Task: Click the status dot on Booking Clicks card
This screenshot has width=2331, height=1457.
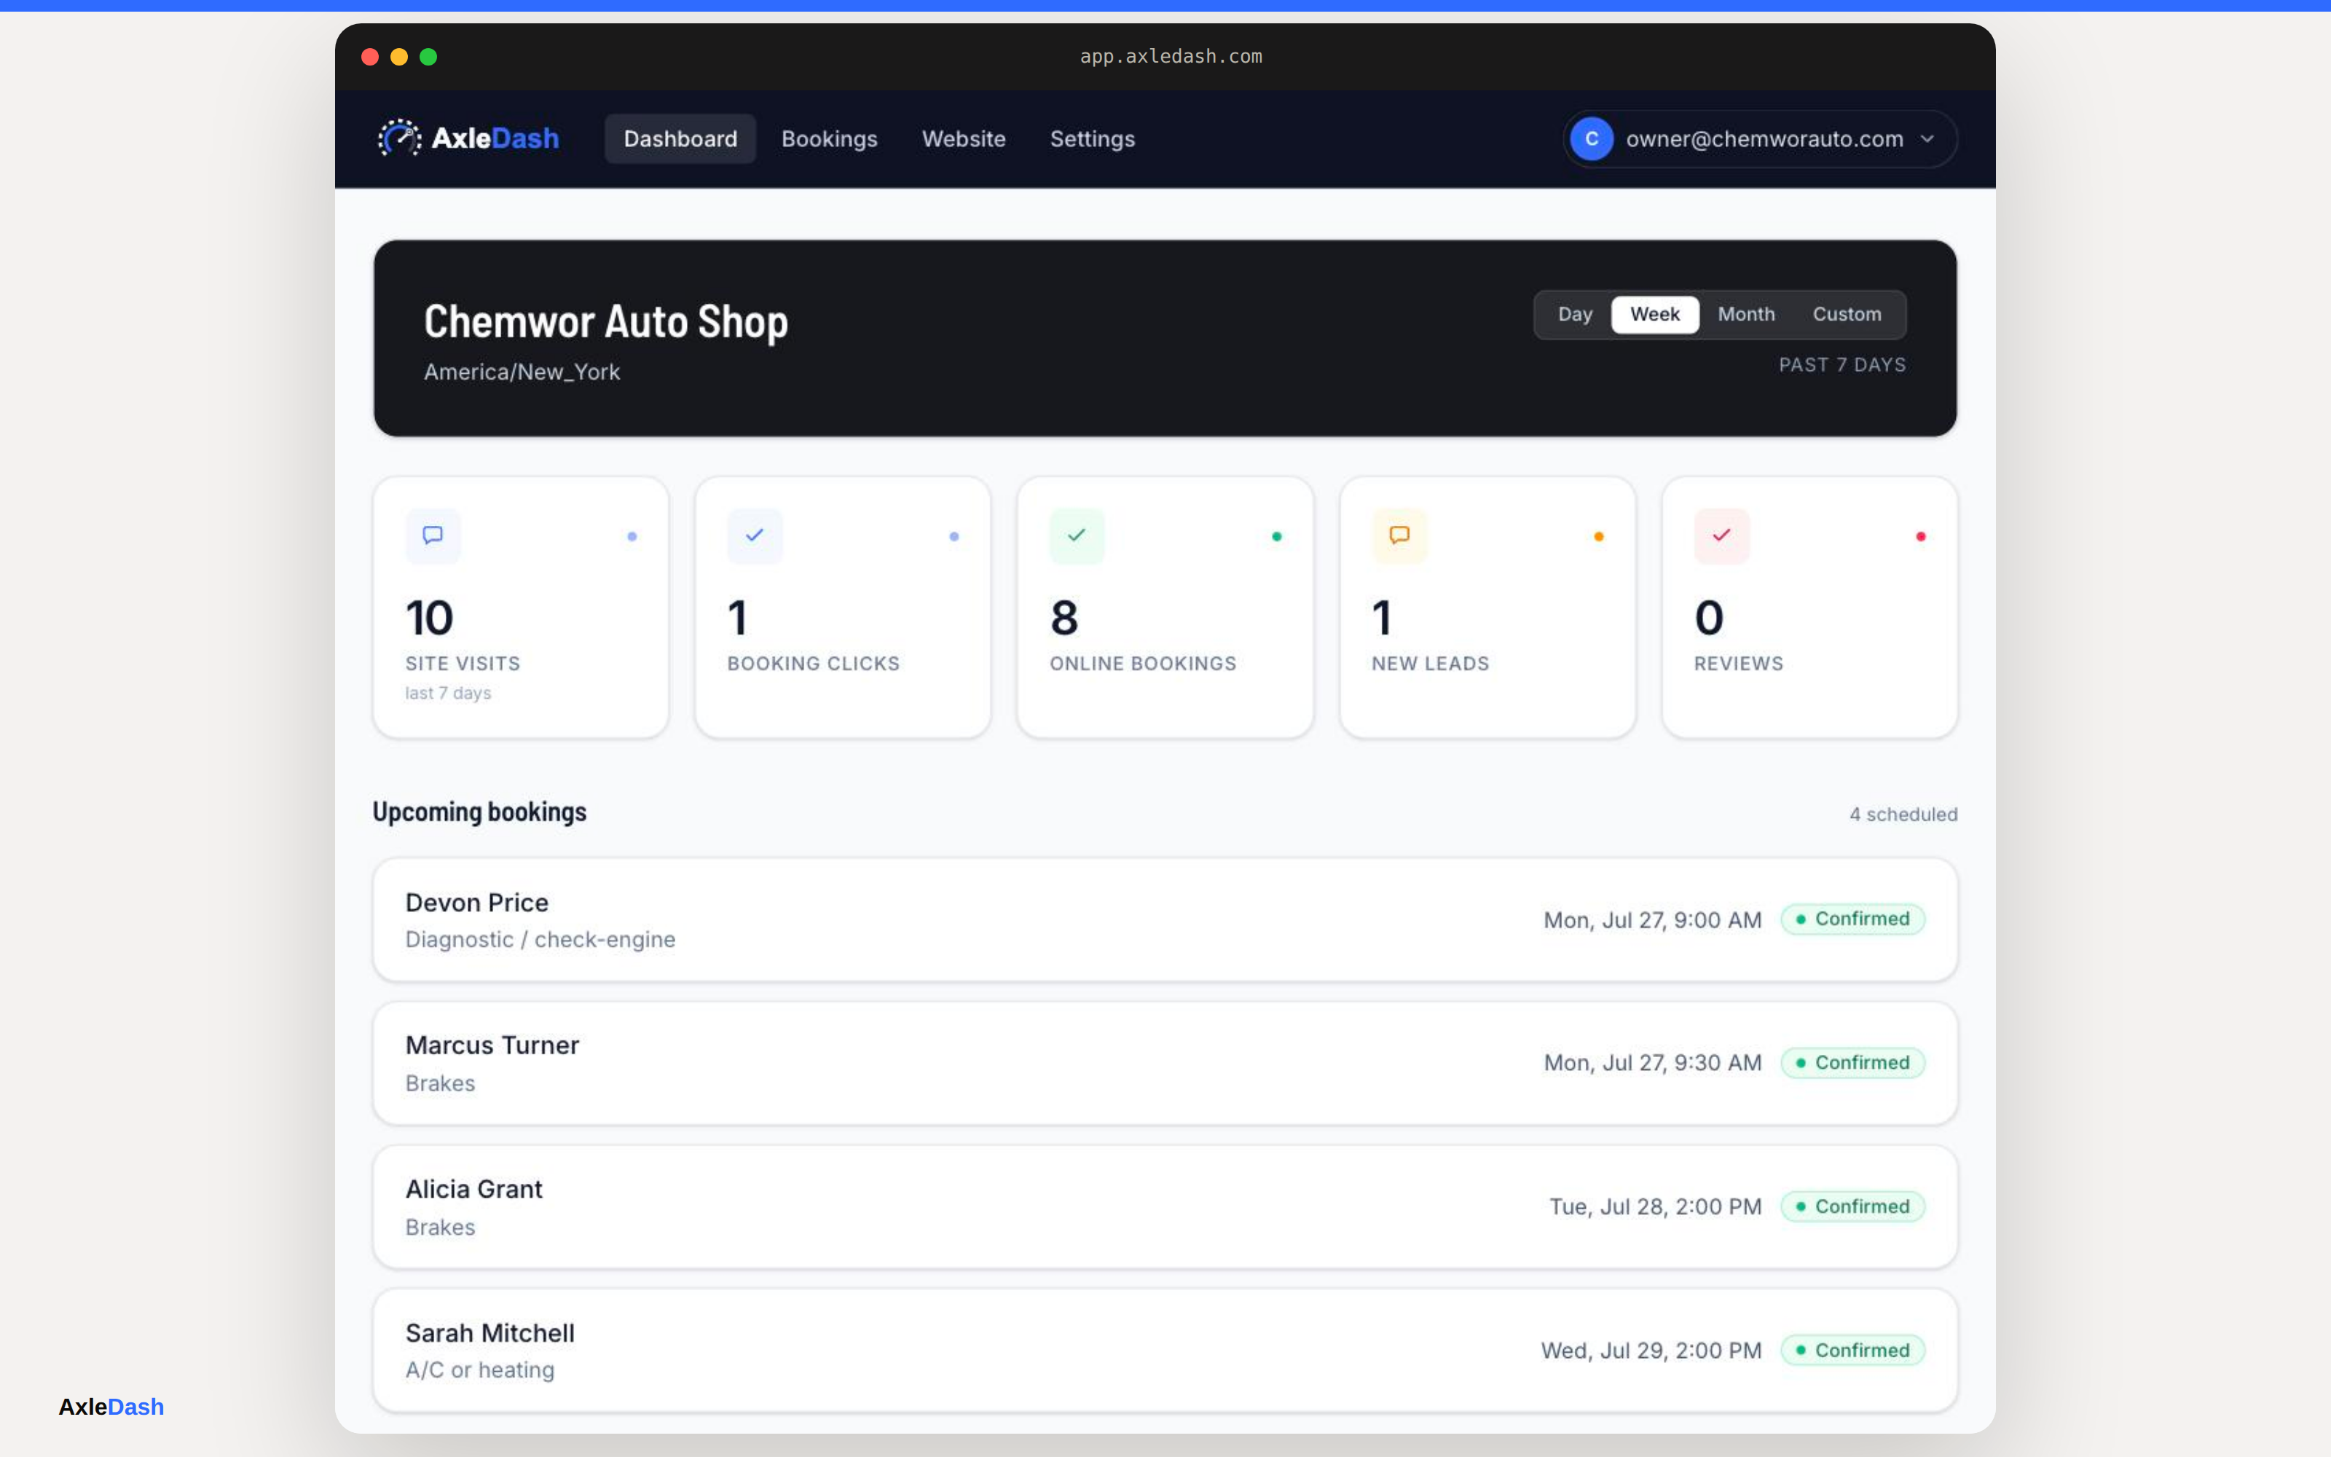Action: tap(954, 537)
